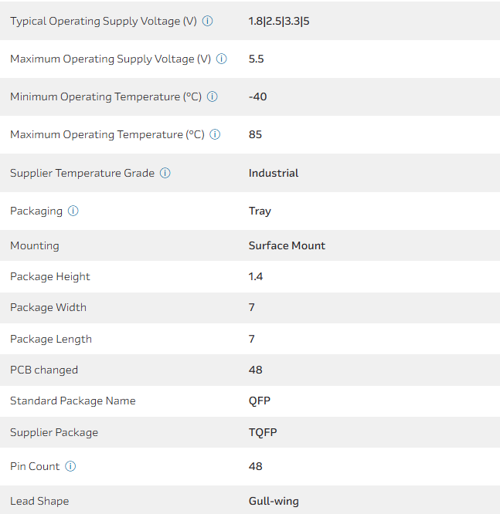Select the Lead Shape row label
The height and width of the screenshot is (514, 500).
pos(39,501)
